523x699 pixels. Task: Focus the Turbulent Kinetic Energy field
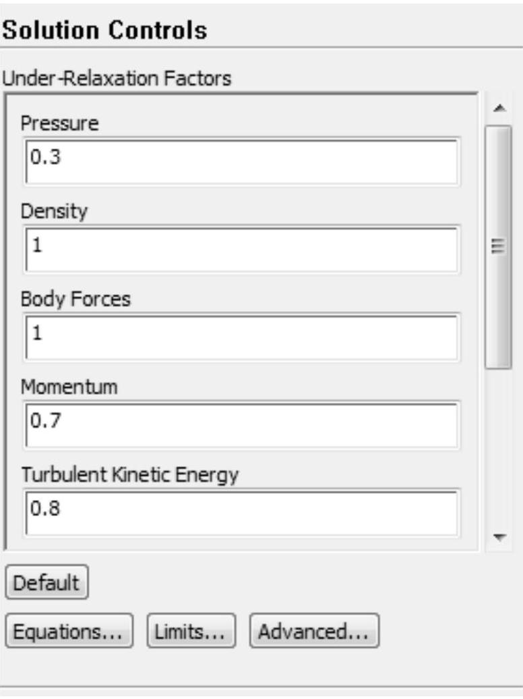pos(241,511)
